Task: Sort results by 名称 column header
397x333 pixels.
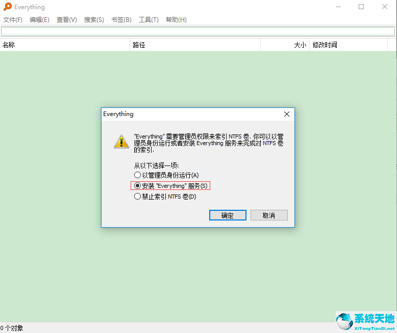Action: coord(65,45)
